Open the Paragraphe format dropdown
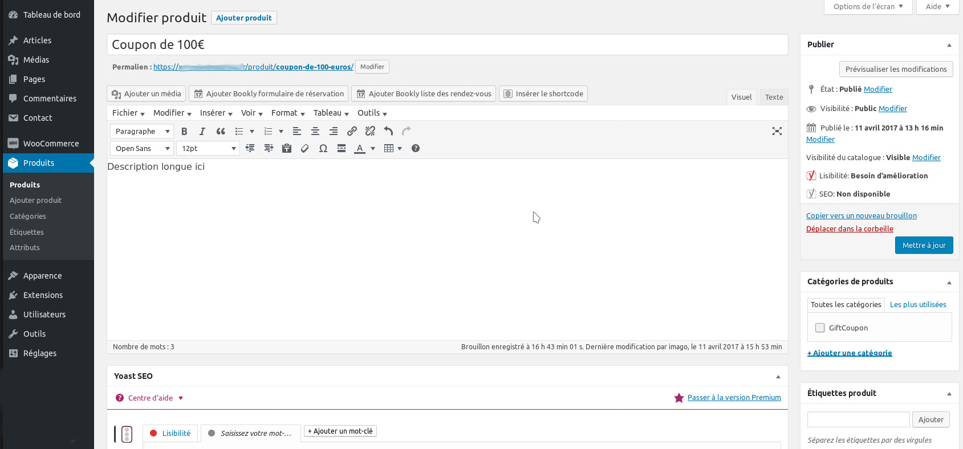The image size is (963, 449). 142,132
